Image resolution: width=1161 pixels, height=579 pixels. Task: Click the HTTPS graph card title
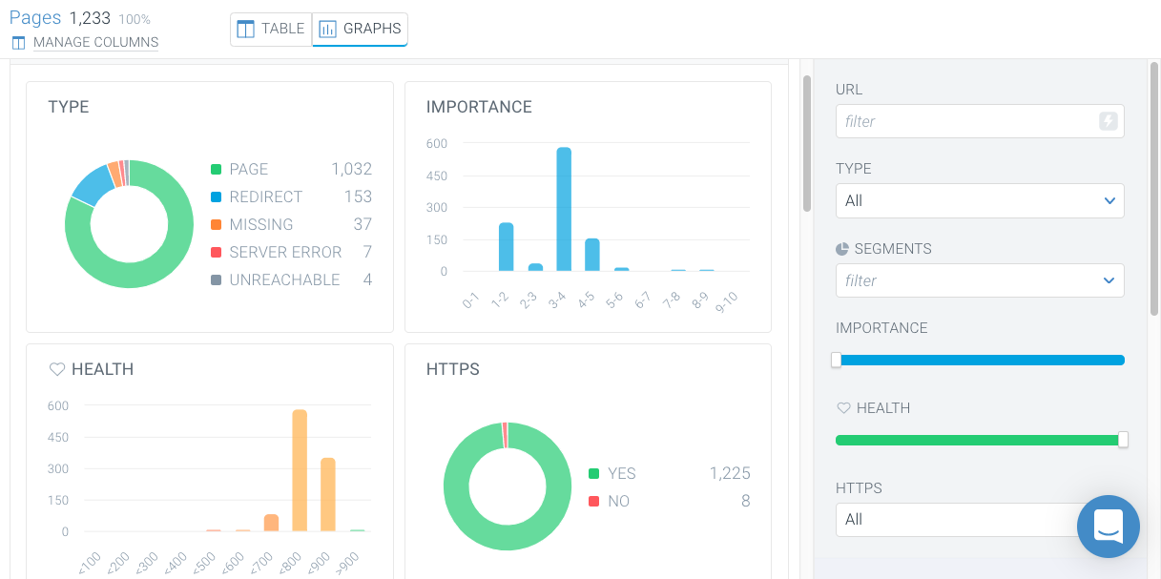[452, 369]
